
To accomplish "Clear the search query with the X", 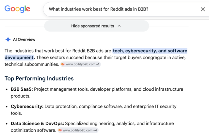I will point(203,9).
